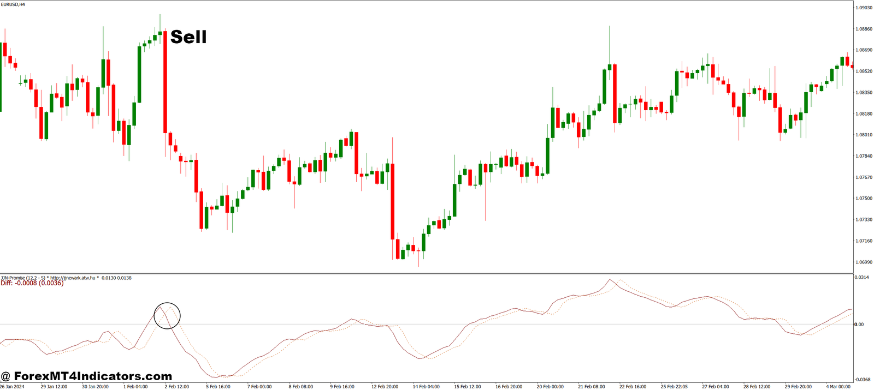Screen dimensions: 874x390
Task: Click the 12 Feb 20:00 time label
Action: pyautogui.click(x=385, y=387)
